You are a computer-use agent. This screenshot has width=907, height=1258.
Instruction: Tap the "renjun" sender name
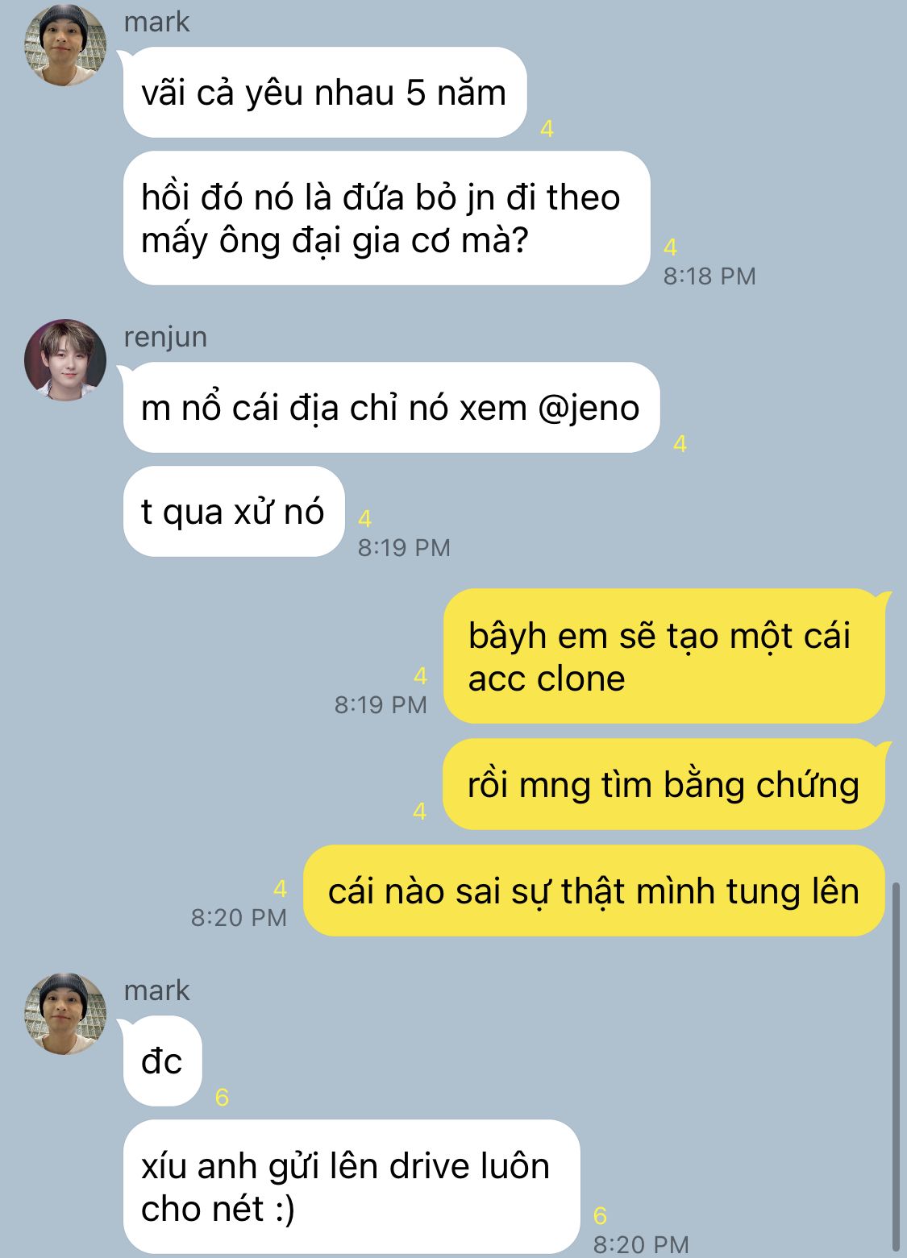pyautogui.click(x=165, y=337)
